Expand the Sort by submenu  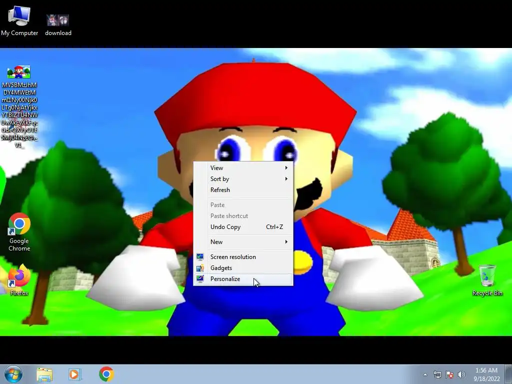point(243,179)
